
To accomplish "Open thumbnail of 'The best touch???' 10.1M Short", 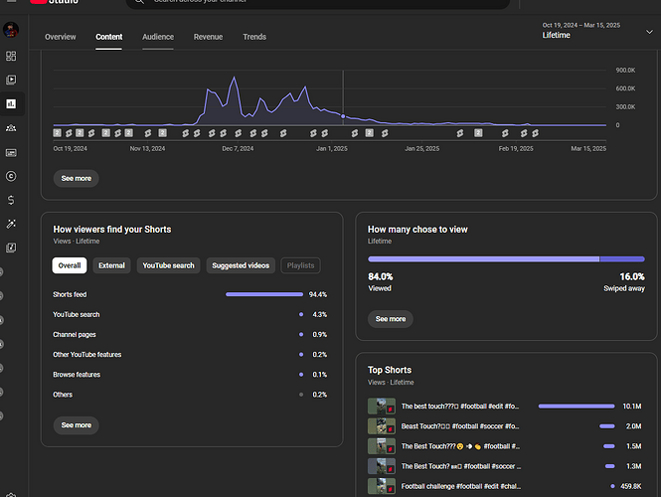I will 382,407.
